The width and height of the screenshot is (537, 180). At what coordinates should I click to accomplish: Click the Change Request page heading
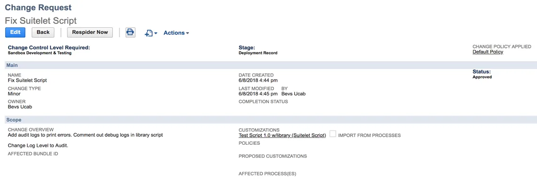point(38,7)
